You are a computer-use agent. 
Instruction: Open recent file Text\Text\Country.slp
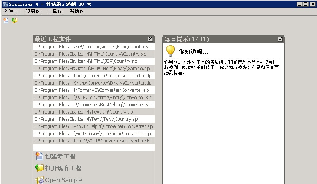[x=94, y=119]
